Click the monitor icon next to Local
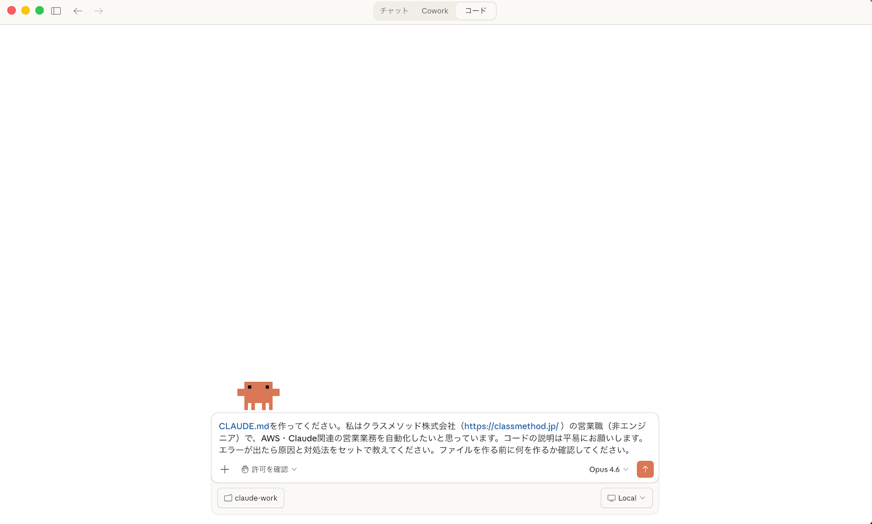This screenshot has height=524, width=872. click(x=611, y=498)
